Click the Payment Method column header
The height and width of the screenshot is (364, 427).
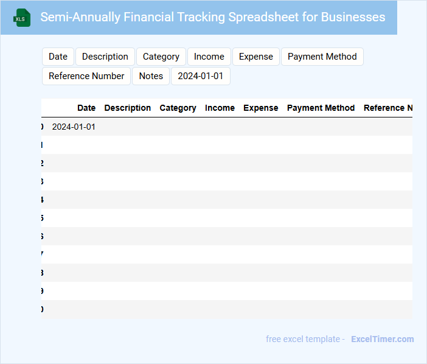point(321,108)
